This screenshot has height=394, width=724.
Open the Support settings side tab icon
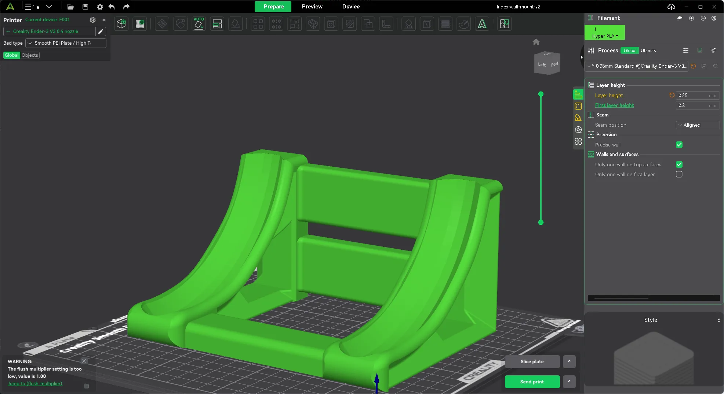coord(578,118)
